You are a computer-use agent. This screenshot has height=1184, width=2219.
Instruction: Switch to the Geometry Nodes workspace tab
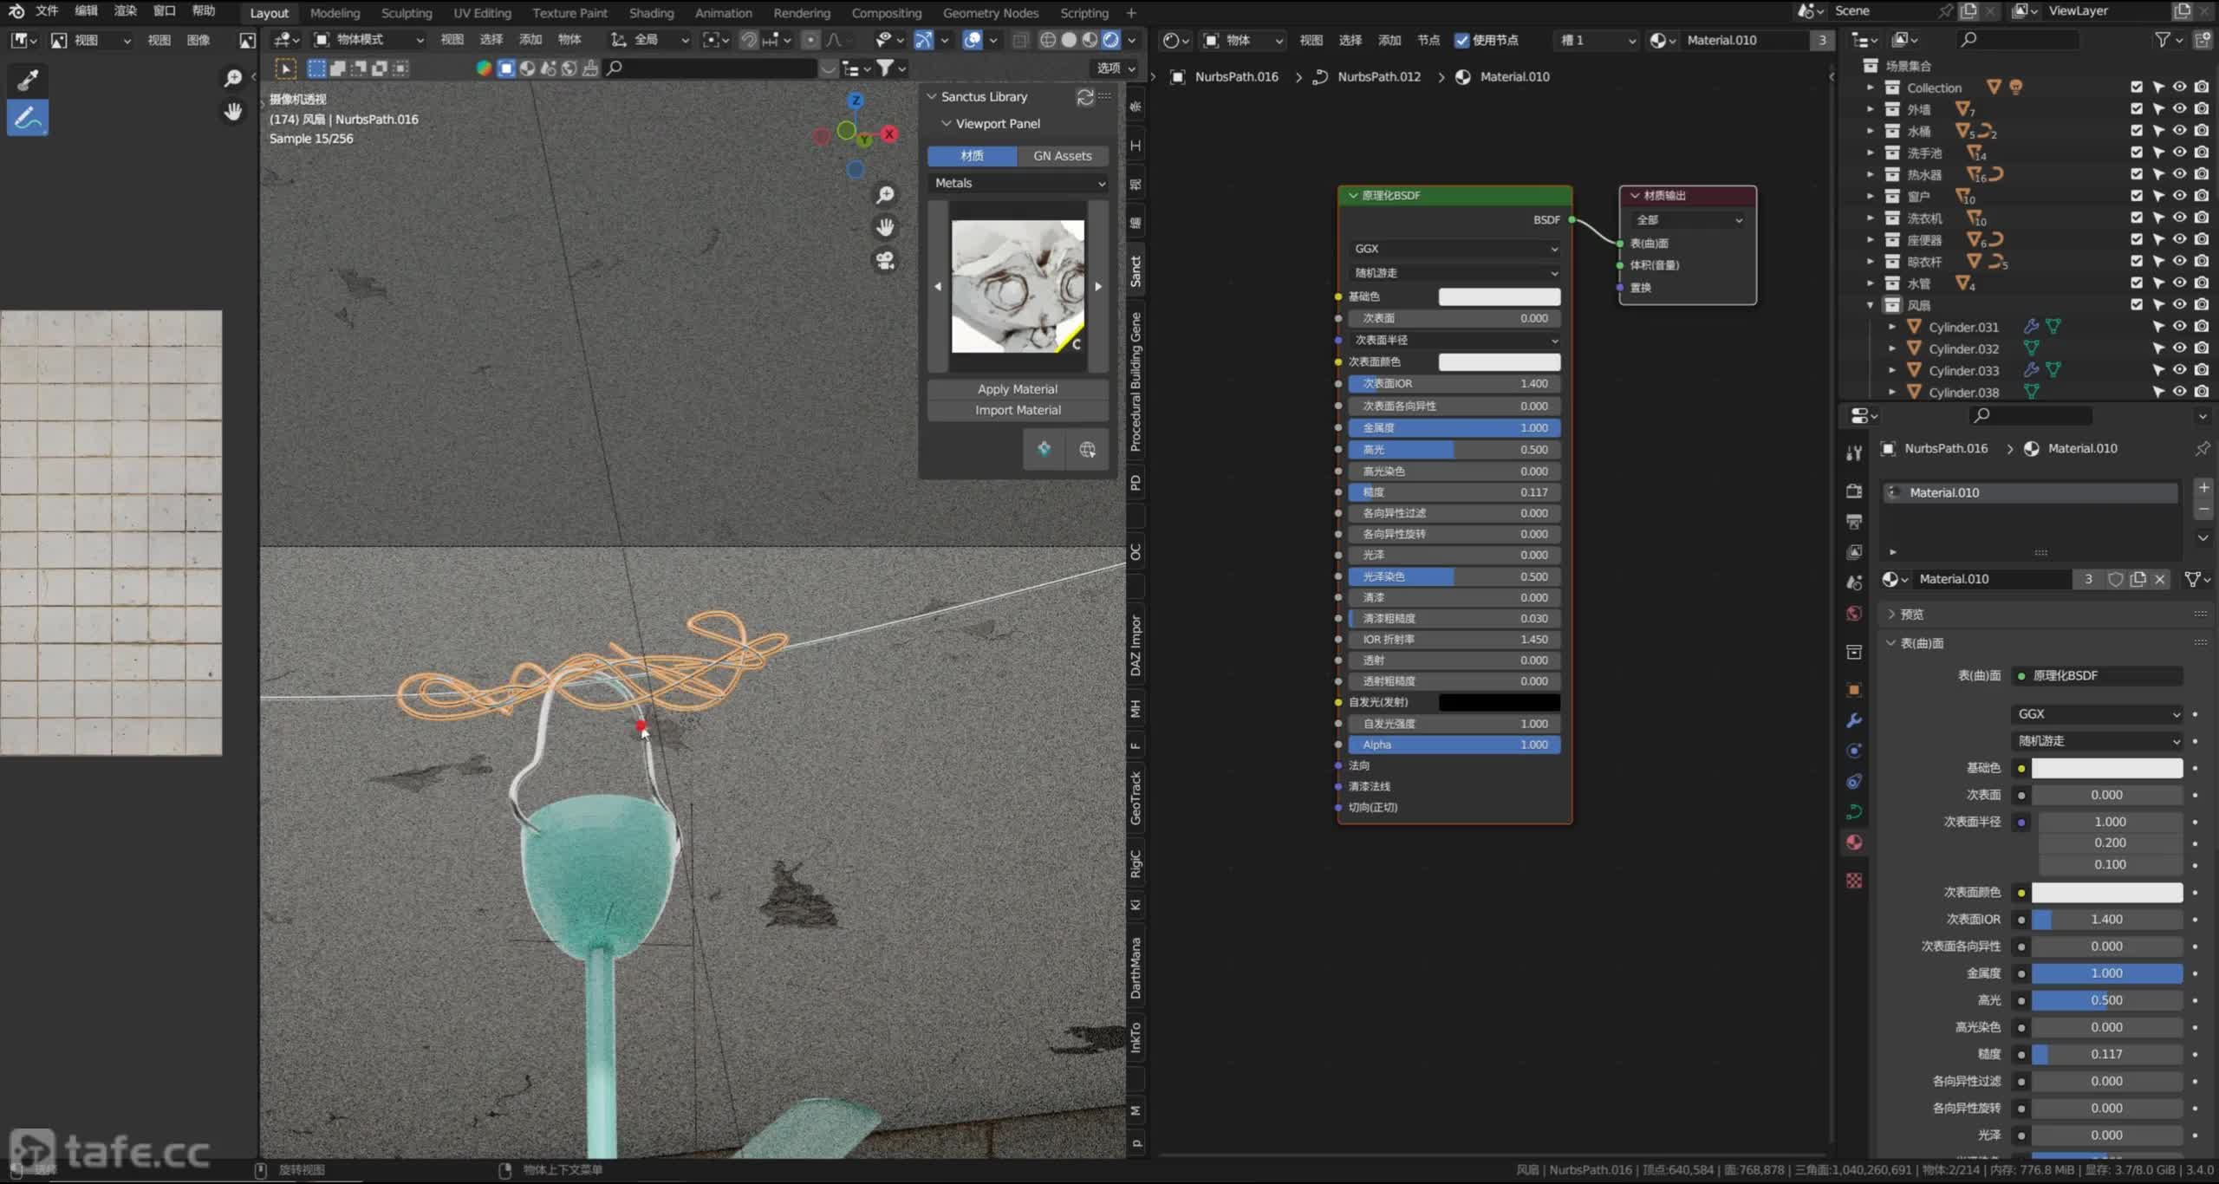point(990,13)
